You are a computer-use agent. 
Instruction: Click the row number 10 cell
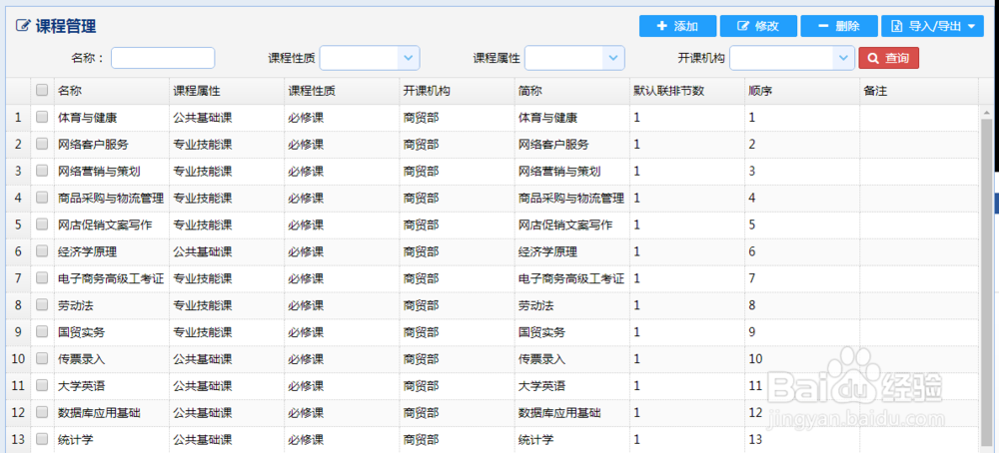tap(18, 359)
